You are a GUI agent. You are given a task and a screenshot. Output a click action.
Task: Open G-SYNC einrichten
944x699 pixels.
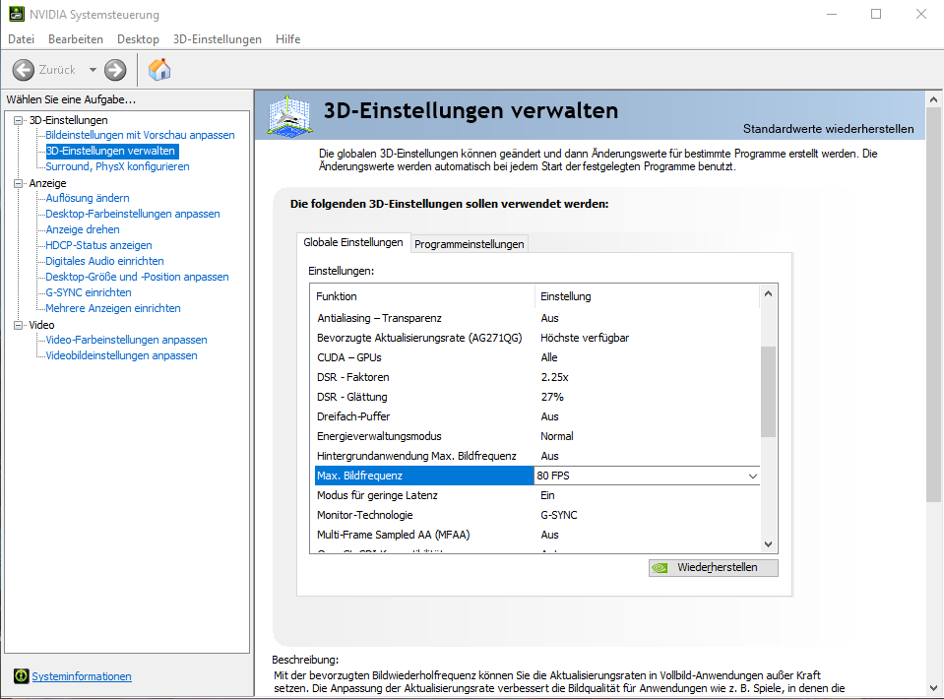89,292
